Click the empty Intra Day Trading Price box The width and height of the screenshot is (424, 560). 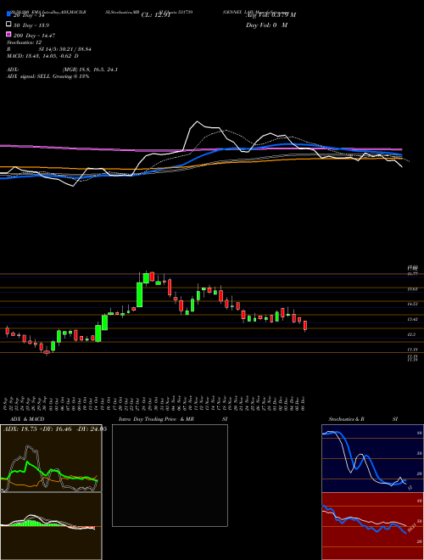170,475
